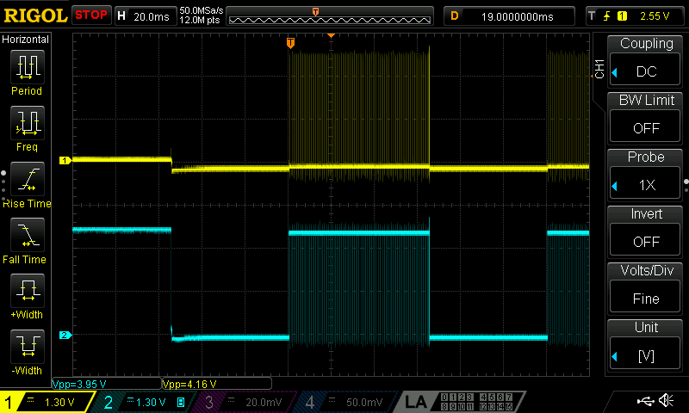Select channel 4 50.0mV label
The width and height of the screenshot is (689, 413).
coord(364,402)
